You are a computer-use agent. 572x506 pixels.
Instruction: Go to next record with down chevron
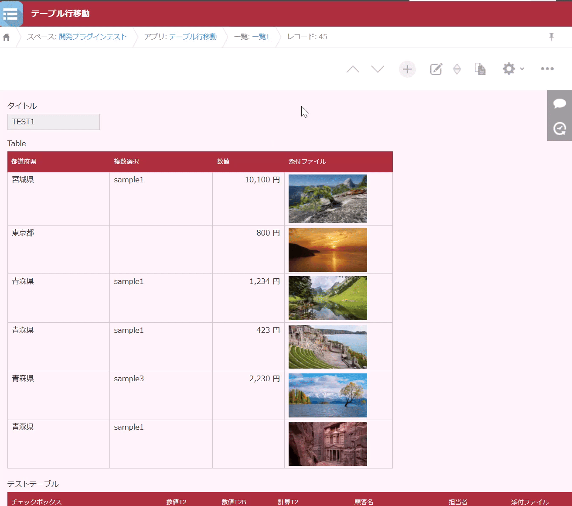point(378,69)
